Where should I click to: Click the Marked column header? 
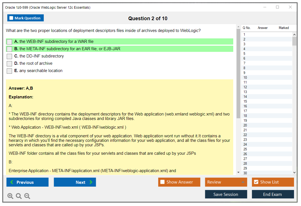(283, 28)
